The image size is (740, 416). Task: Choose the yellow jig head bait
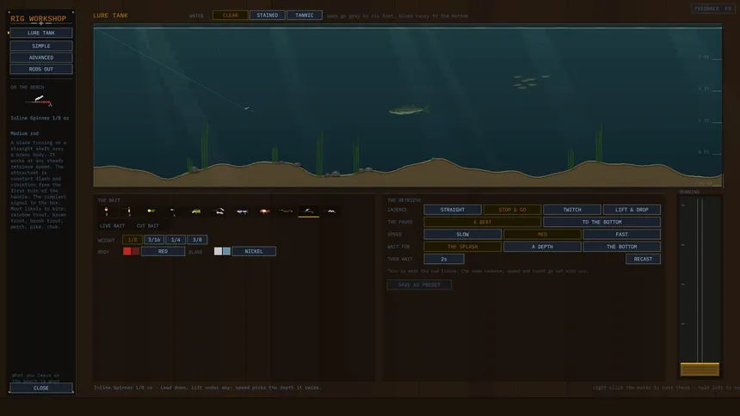click(151, 211)
